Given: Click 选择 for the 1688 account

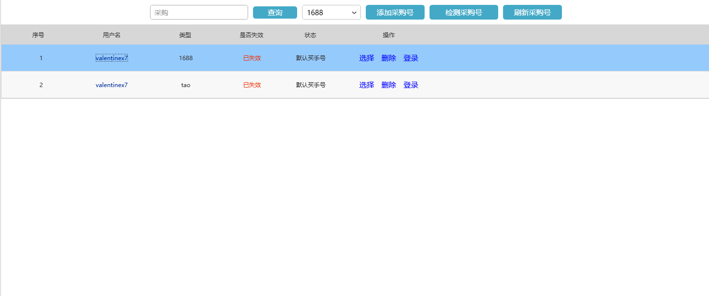Looking at the screenshot, I should (x=366, y=58).
